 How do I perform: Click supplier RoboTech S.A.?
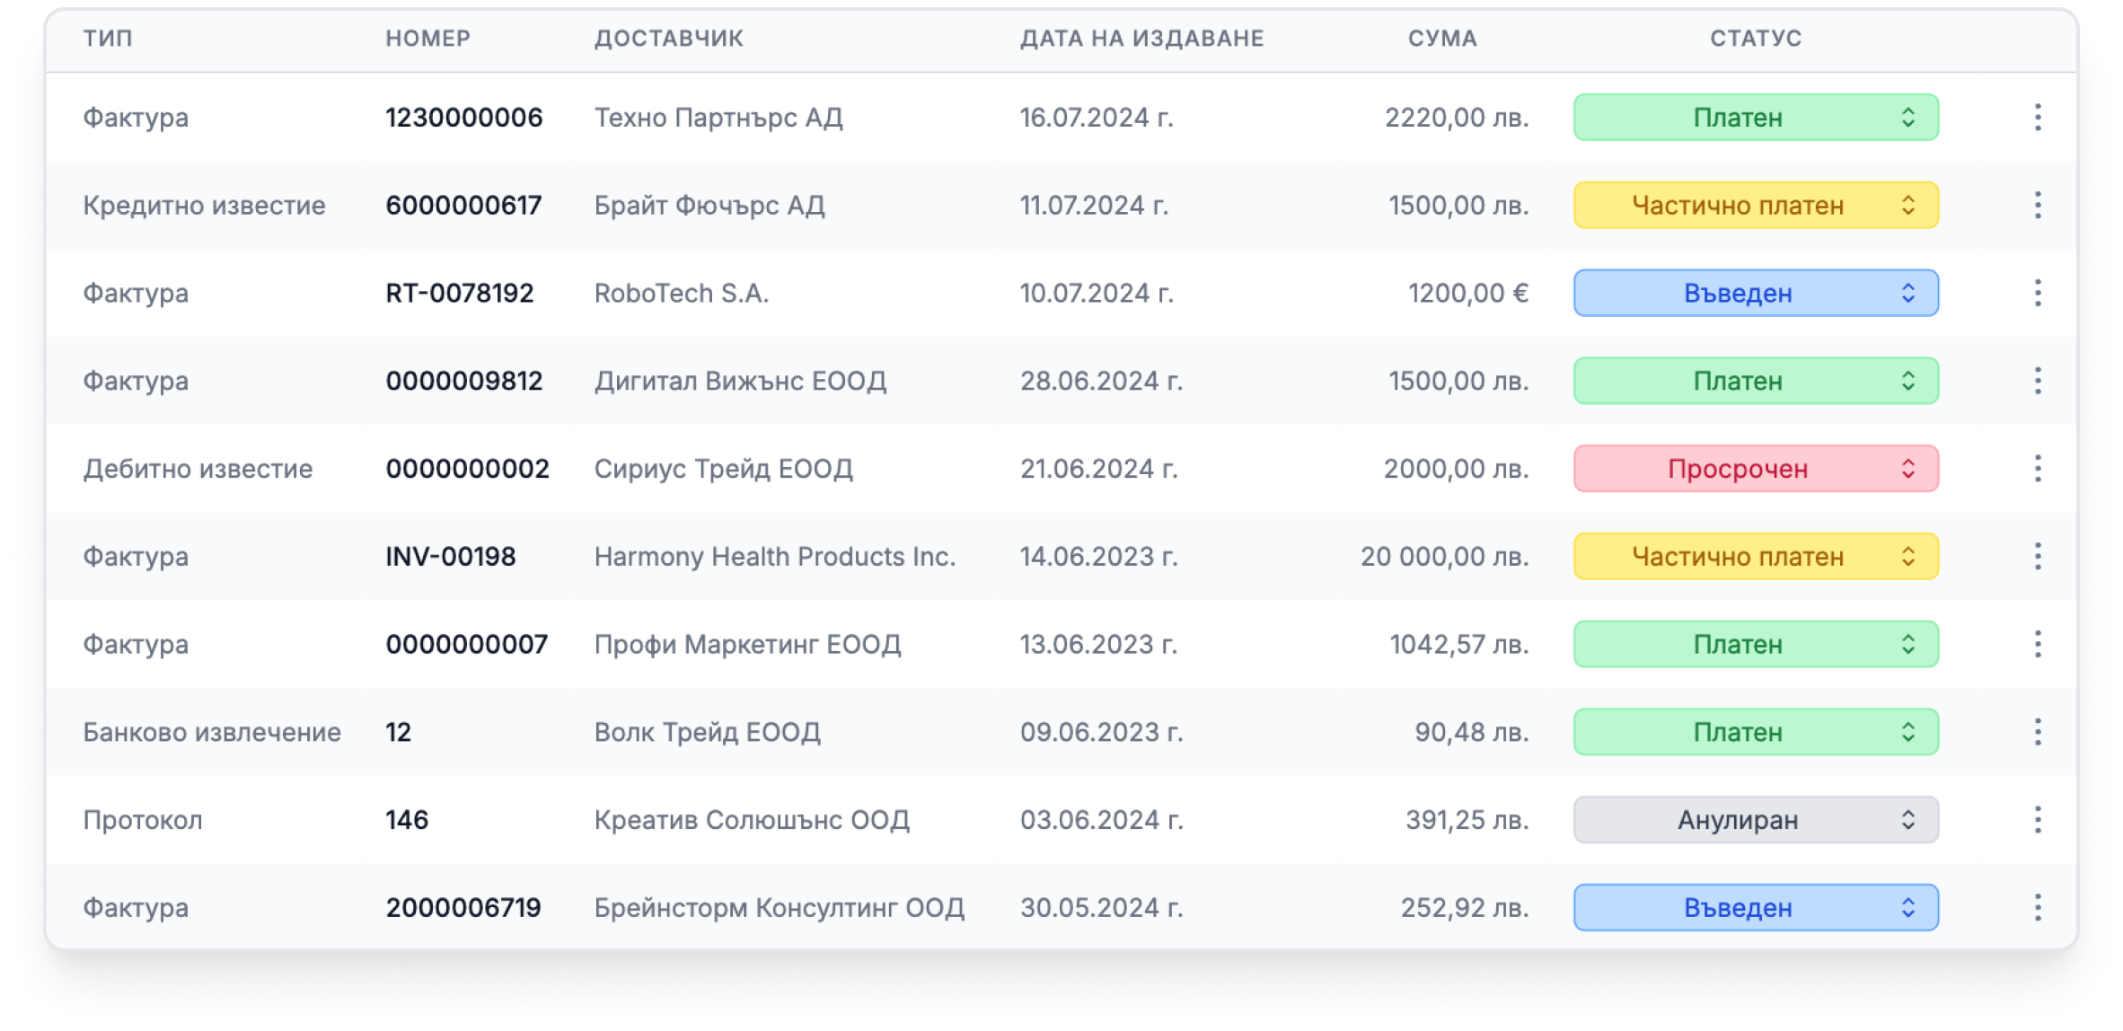[682, 293]
